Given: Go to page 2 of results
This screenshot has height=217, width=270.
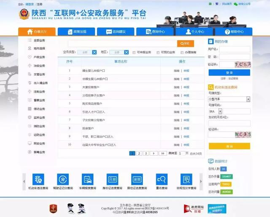Looking at the screenshot, I should tap(139, 153).
